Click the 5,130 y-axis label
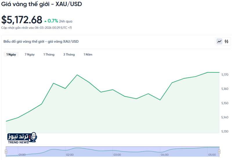 point(225,132)
